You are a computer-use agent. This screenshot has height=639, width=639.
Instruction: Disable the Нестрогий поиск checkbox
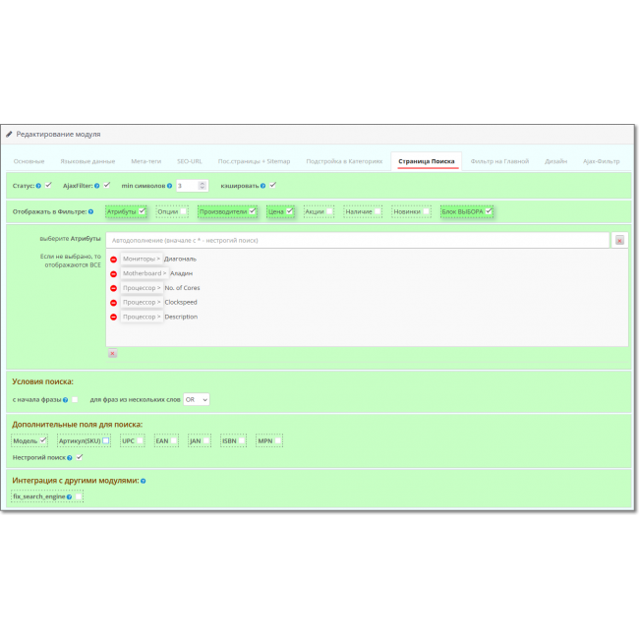point(80,457)
